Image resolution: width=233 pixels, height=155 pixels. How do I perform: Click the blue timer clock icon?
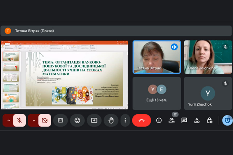(x=227, y=120)
